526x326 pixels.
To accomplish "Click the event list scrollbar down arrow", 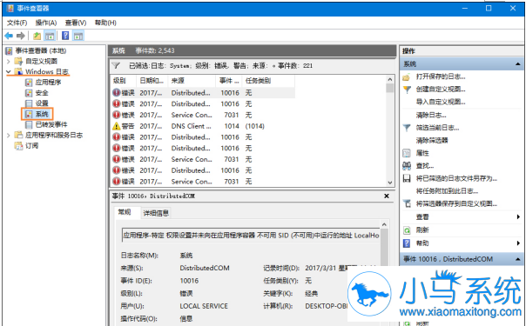I will [x=390, y=183].
